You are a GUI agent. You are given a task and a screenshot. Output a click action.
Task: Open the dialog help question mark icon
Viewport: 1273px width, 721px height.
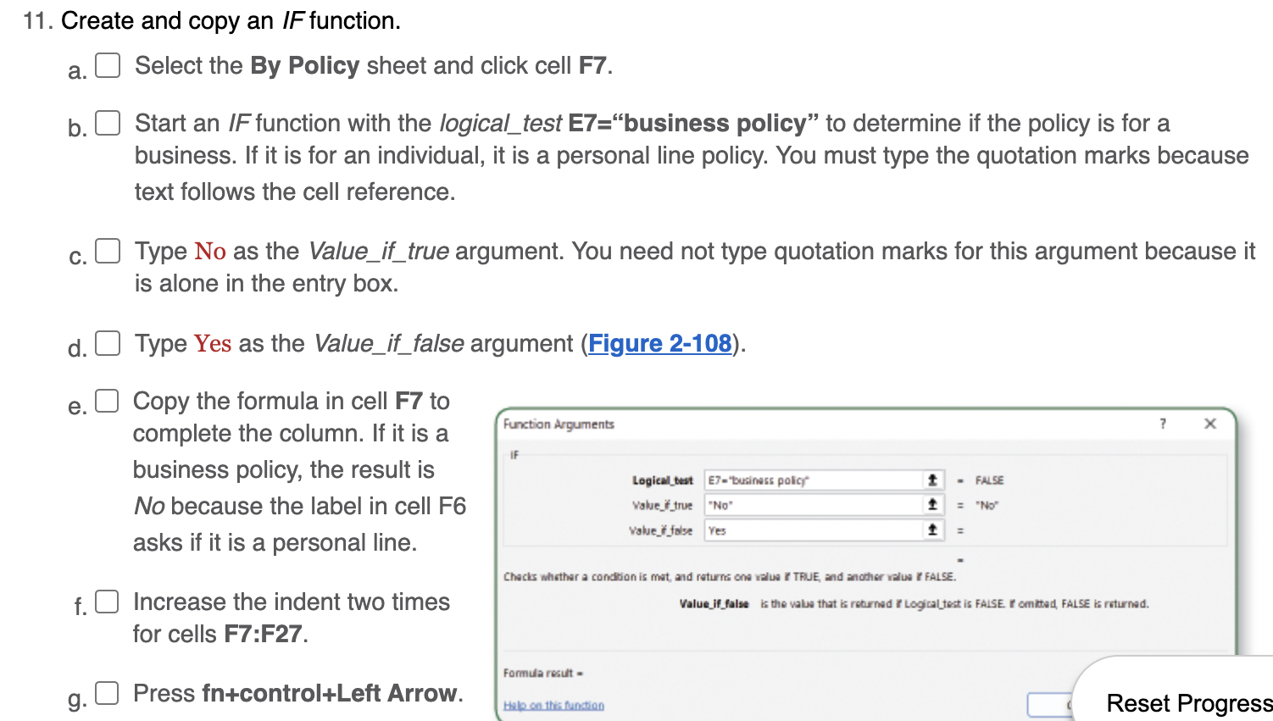coord(1162,424)
